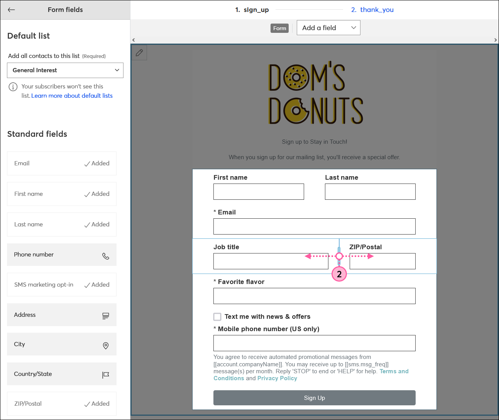The height and width of the screenshot is (420, 499).
Task: Select the added First name field row
Action: coord(62,194)
